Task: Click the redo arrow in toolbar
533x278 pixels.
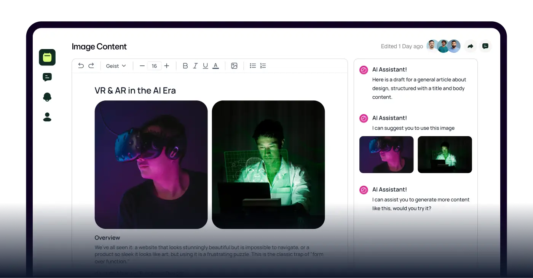Action: 91,66
